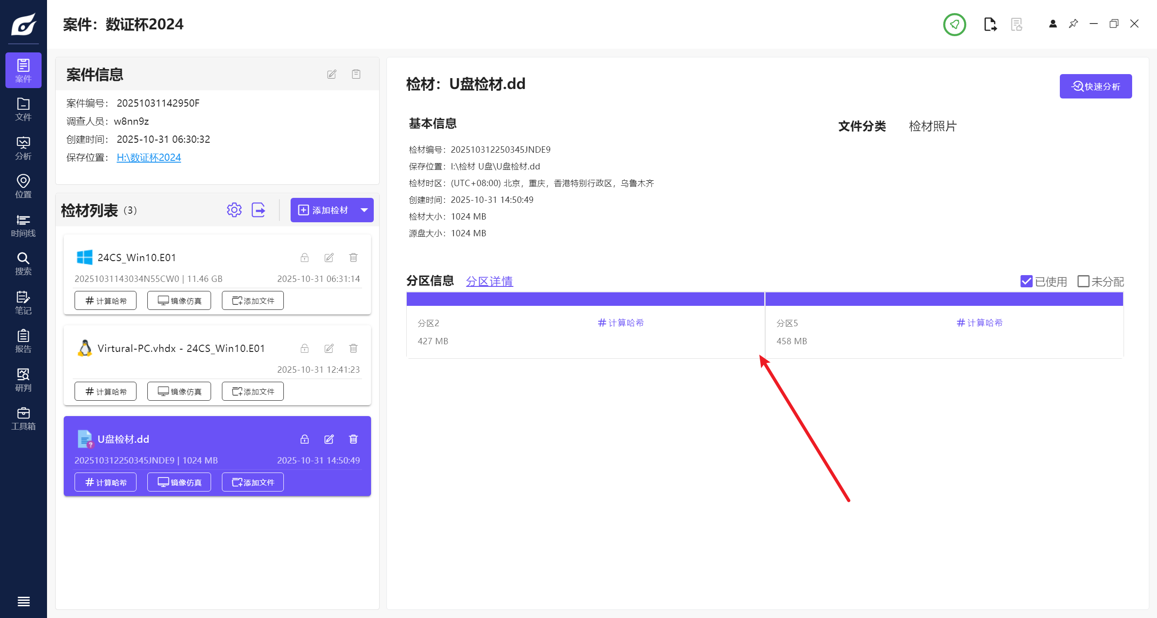Open the 工具箱 toolbox sidebar icon

(23, 419)
